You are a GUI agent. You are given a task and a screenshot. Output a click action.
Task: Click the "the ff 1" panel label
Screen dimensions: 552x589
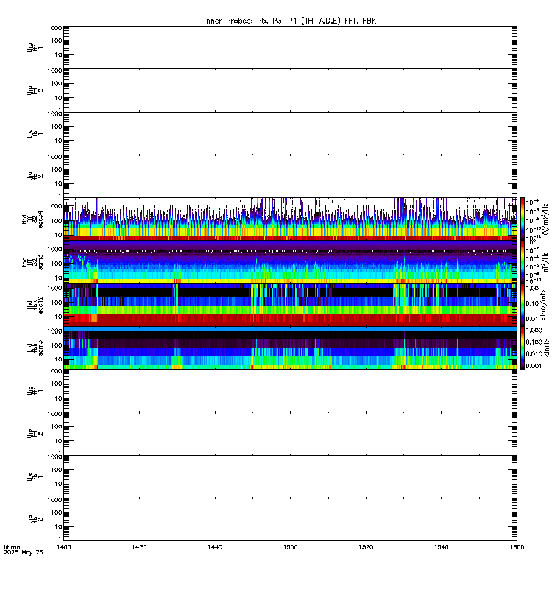tap(35, 391)
